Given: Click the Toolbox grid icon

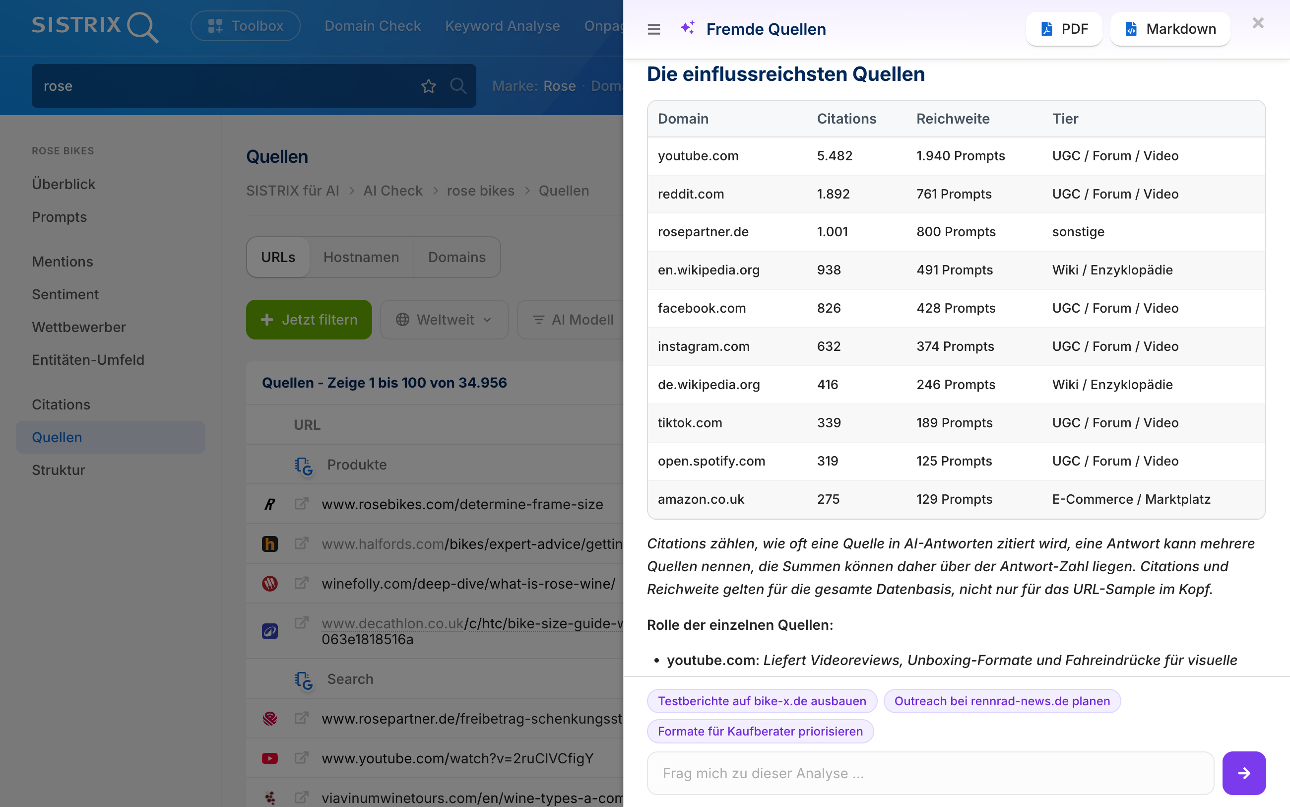Looking at the screenshot, I should pos(215,26).
